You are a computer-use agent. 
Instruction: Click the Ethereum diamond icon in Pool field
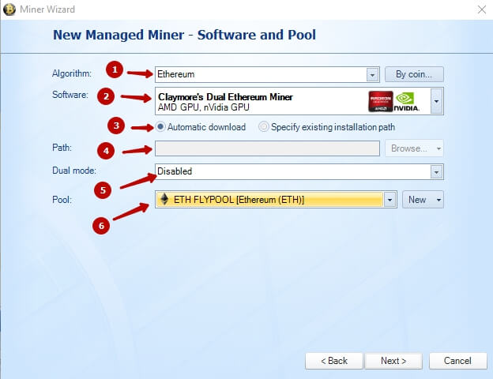[x=164, y=199]
